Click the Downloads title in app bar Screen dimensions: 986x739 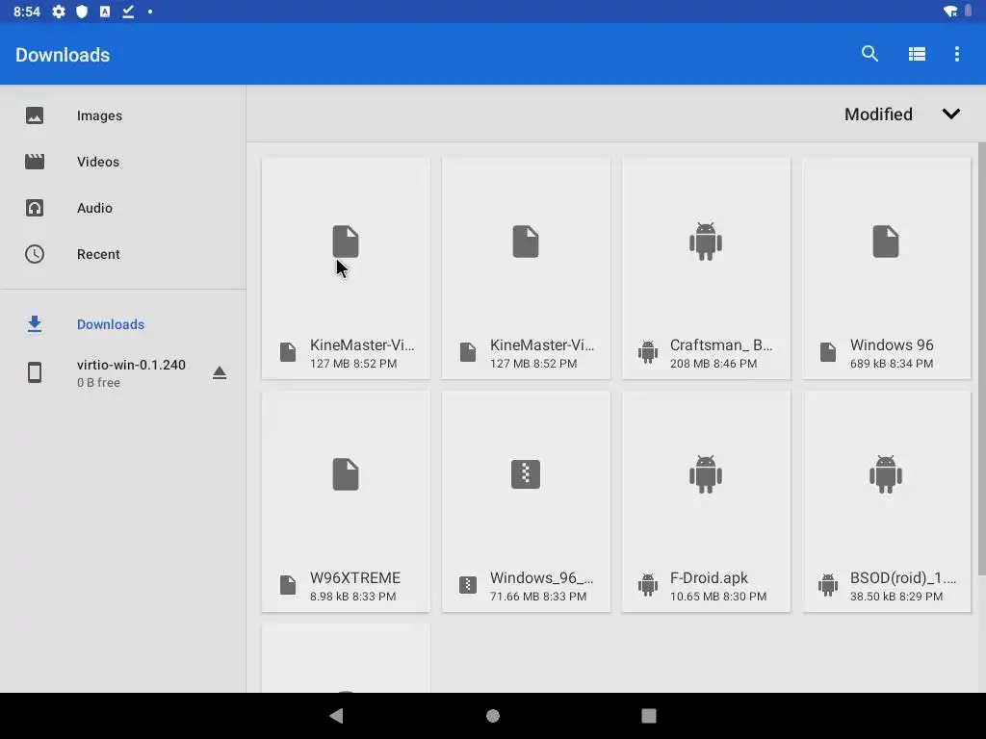point(63,55)
